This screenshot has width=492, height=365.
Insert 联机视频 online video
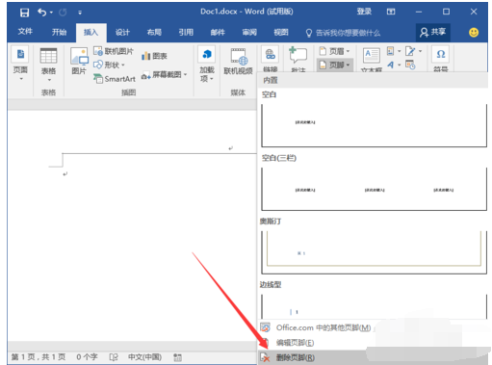pos(238,62)
